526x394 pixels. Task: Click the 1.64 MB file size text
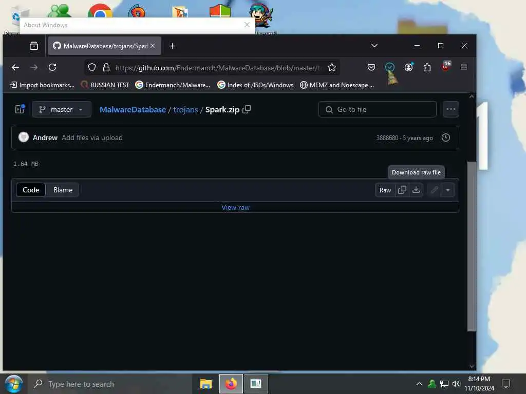point(26,164)
